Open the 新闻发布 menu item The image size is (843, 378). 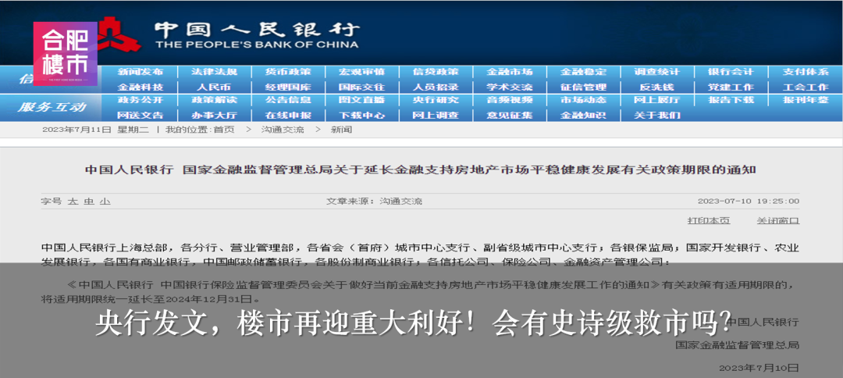pos(140,72)
